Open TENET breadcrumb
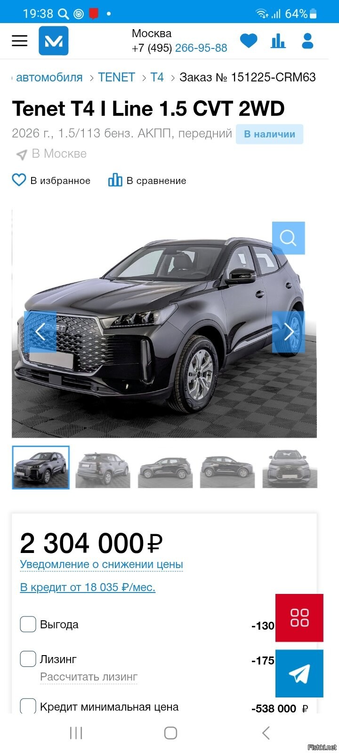This screenshot has width=339, height=753. (x=116, y=77)
